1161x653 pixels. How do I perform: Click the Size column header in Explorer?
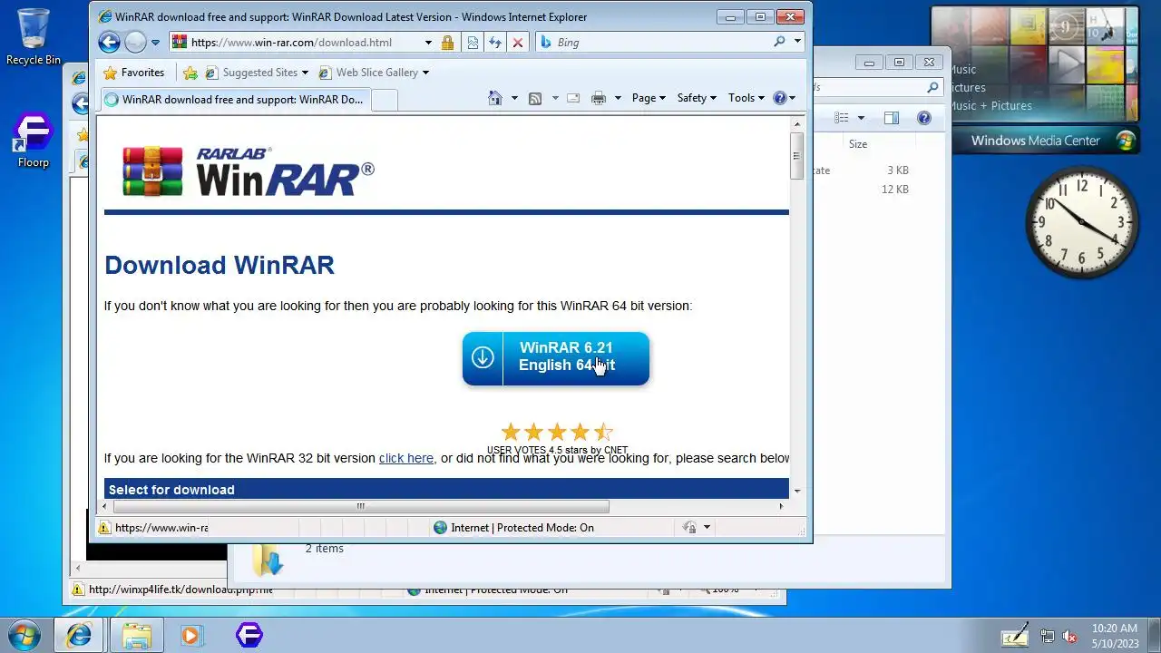858,144
